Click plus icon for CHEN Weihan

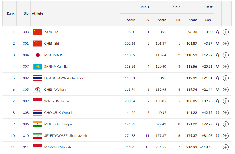226,90
